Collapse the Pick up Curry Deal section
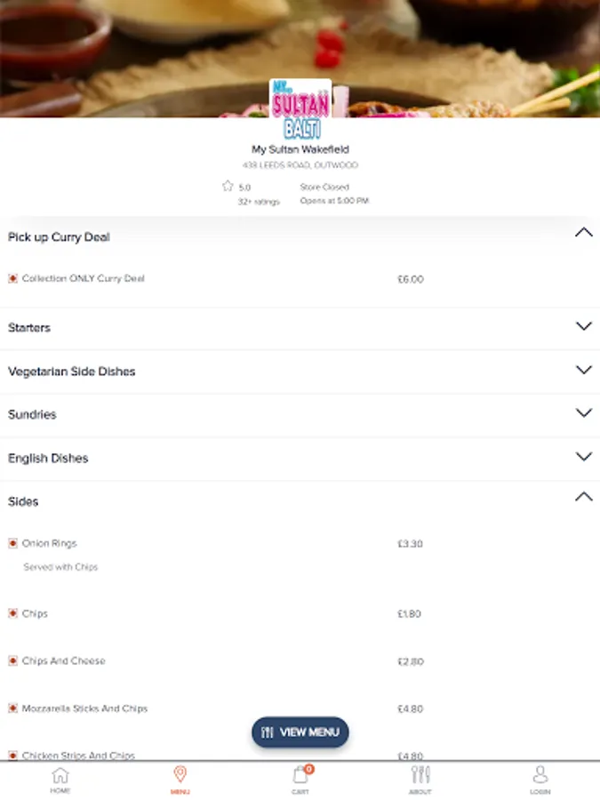Screen dimensions: 600x800 click(x=583, y=234)
